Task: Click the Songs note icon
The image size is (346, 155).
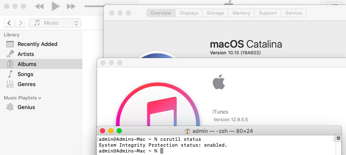Action: pos(10,74)
